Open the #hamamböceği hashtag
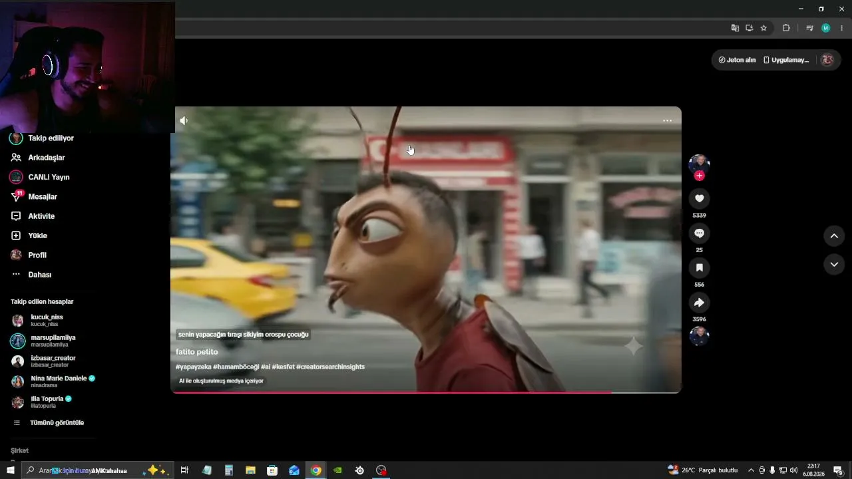The width and height of the screenshot is (852, 479). tap(236, 367)
